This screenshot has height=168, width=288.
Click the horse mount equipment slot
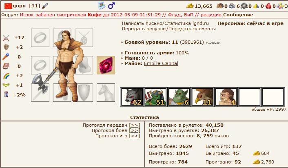(x=106, y=92)
